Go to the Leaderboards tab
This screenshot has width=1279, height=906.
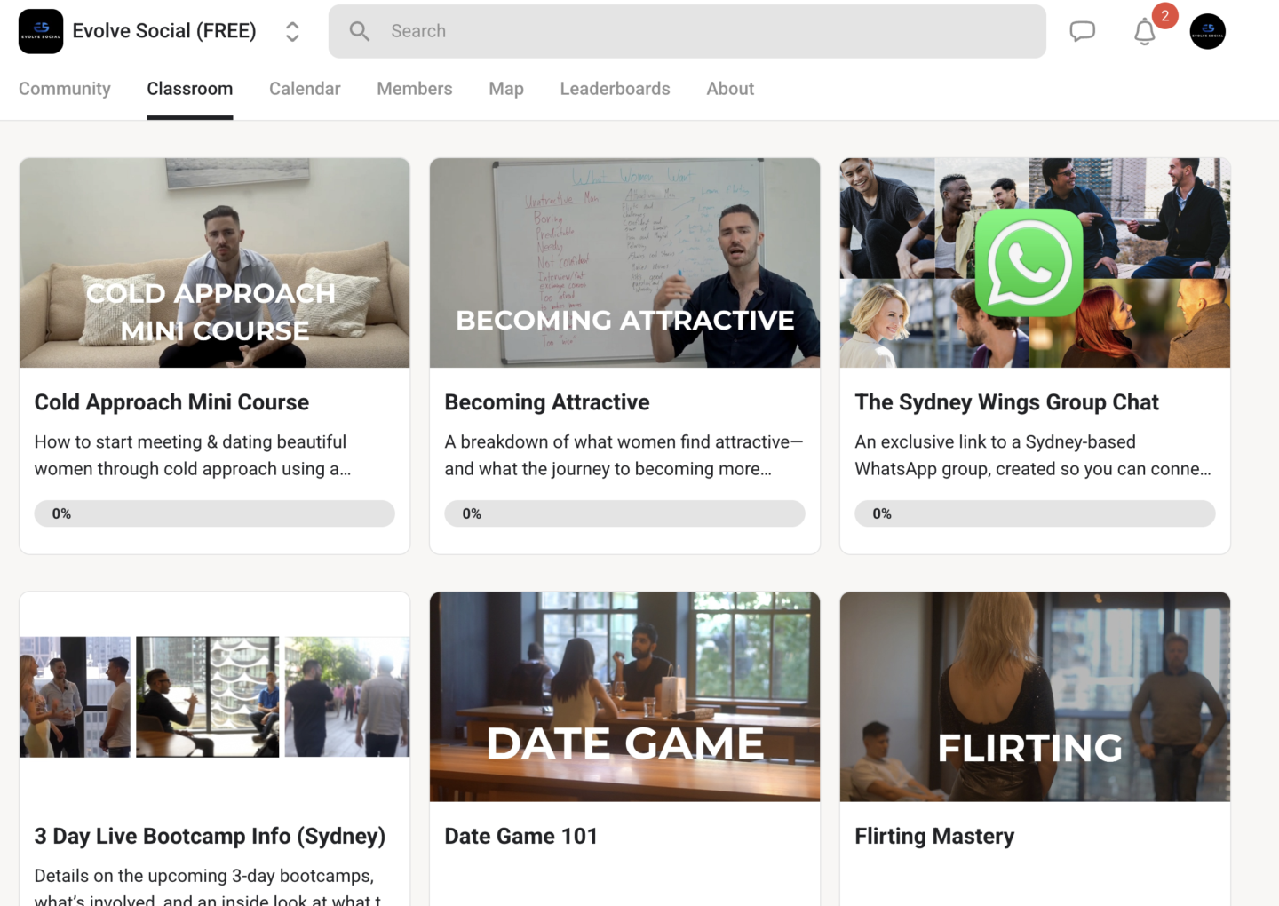click(x=615, y=89)
